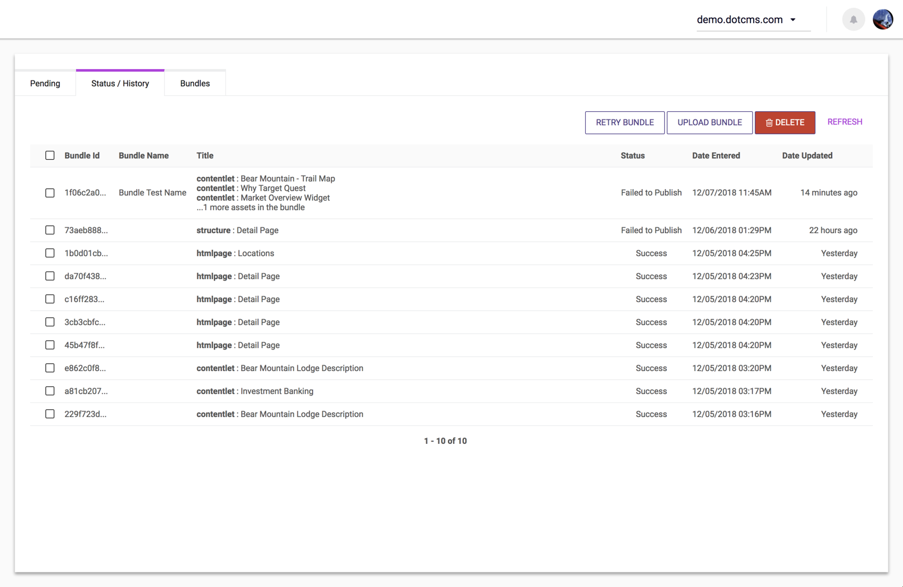Select the Status / History tab
Screen dimensions: 903x587
pos(120,84)
